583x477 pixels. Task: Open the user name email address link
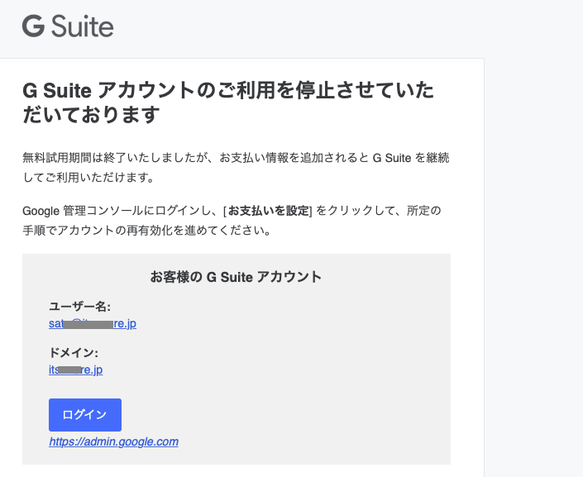[93, 323]
